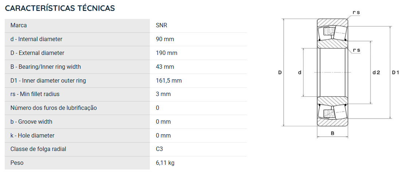The image size is (408, 175).
Task: Select the b - Groove width label
Action: [31, 122]
